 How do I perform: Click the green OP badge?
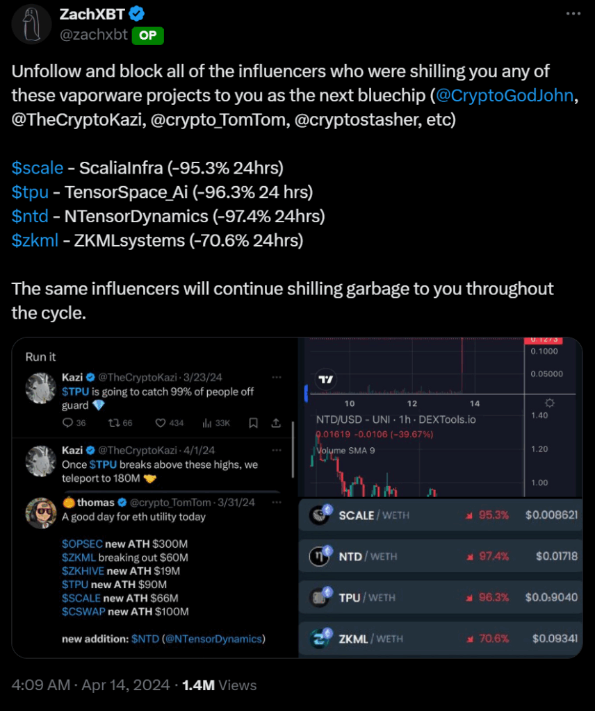(147, 35)
